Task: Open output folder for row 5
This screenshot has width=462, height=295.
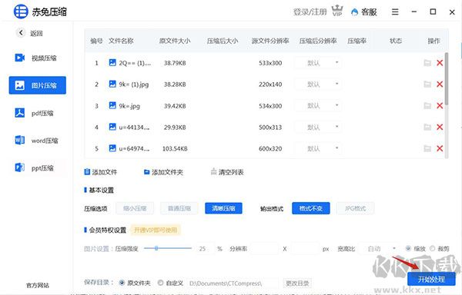Action: coord(427,148)
